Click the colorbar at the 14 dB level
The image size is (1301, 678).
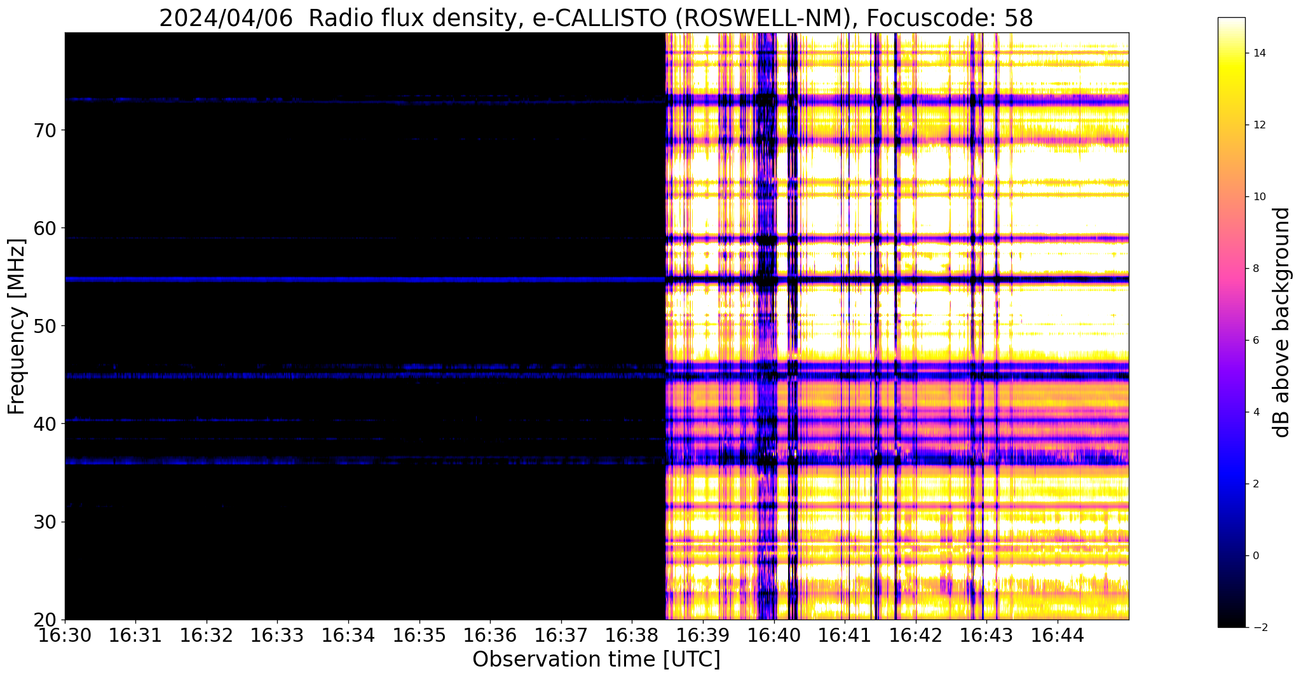1231,53
